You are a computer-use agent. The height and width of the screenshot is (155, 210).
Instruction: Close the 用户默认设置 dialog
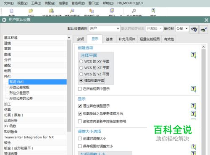[x=206, y=20]
